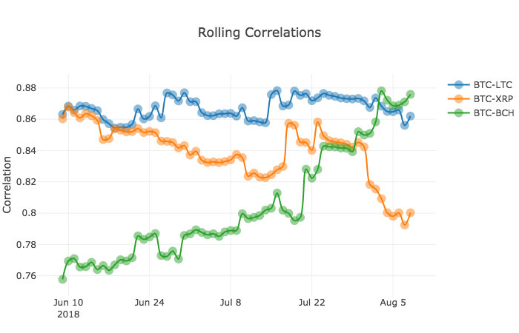Image resolution: width=519 pixels, height=333 pixels.
Task: Click the 0.76 y-axis tick label
Action: pyautogui.click(x=26, y=276)
